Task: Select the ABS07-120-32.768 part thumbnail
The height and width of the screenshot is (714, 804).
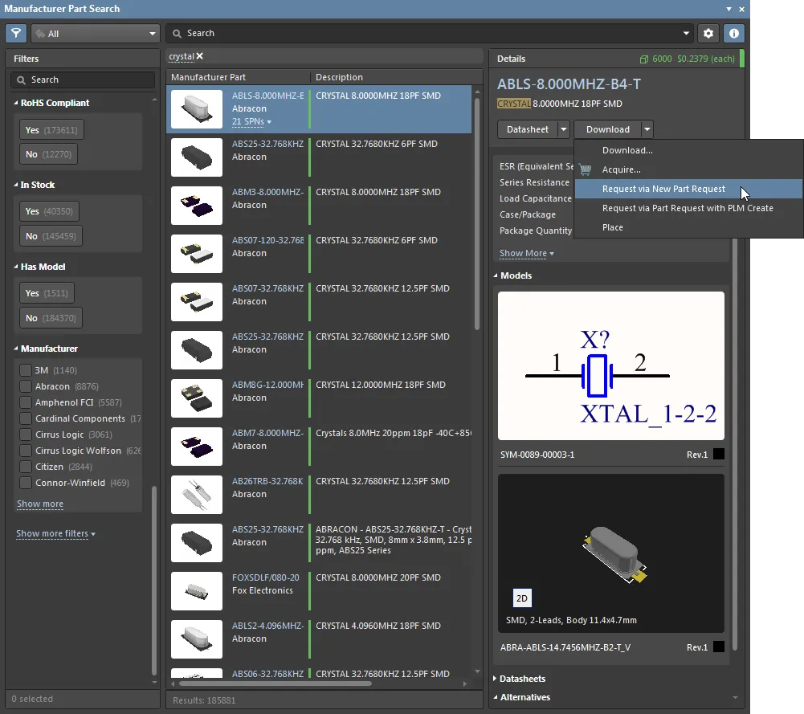Action: pos(197,254)
